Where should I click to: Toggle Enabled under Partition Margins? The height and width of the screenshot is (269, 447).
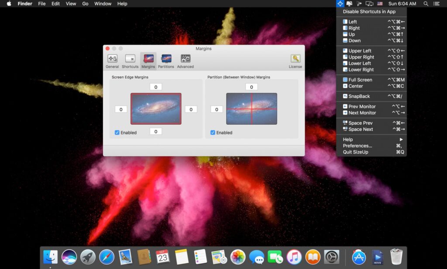tap(213, 133)
